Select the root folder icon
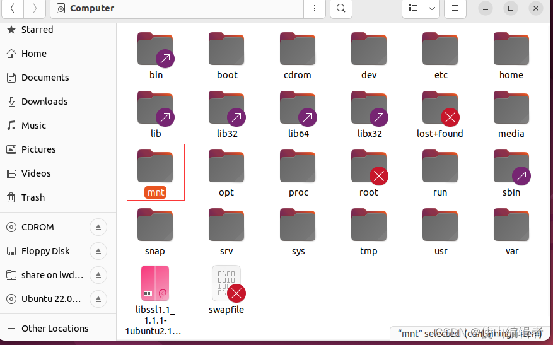Viewport: 553px width, 345px height. 370,167
